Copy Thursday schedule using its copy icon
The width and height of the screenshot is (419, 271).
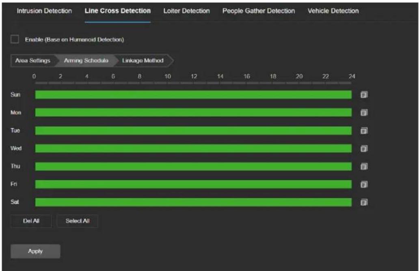[x=364, y=166]
